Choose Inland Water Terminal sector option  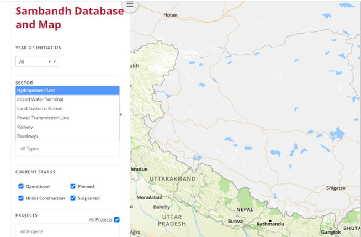(67, 99)
